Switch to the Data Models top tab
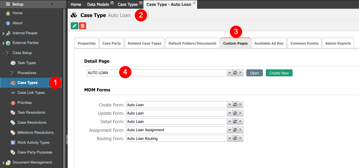 point(98,4)
